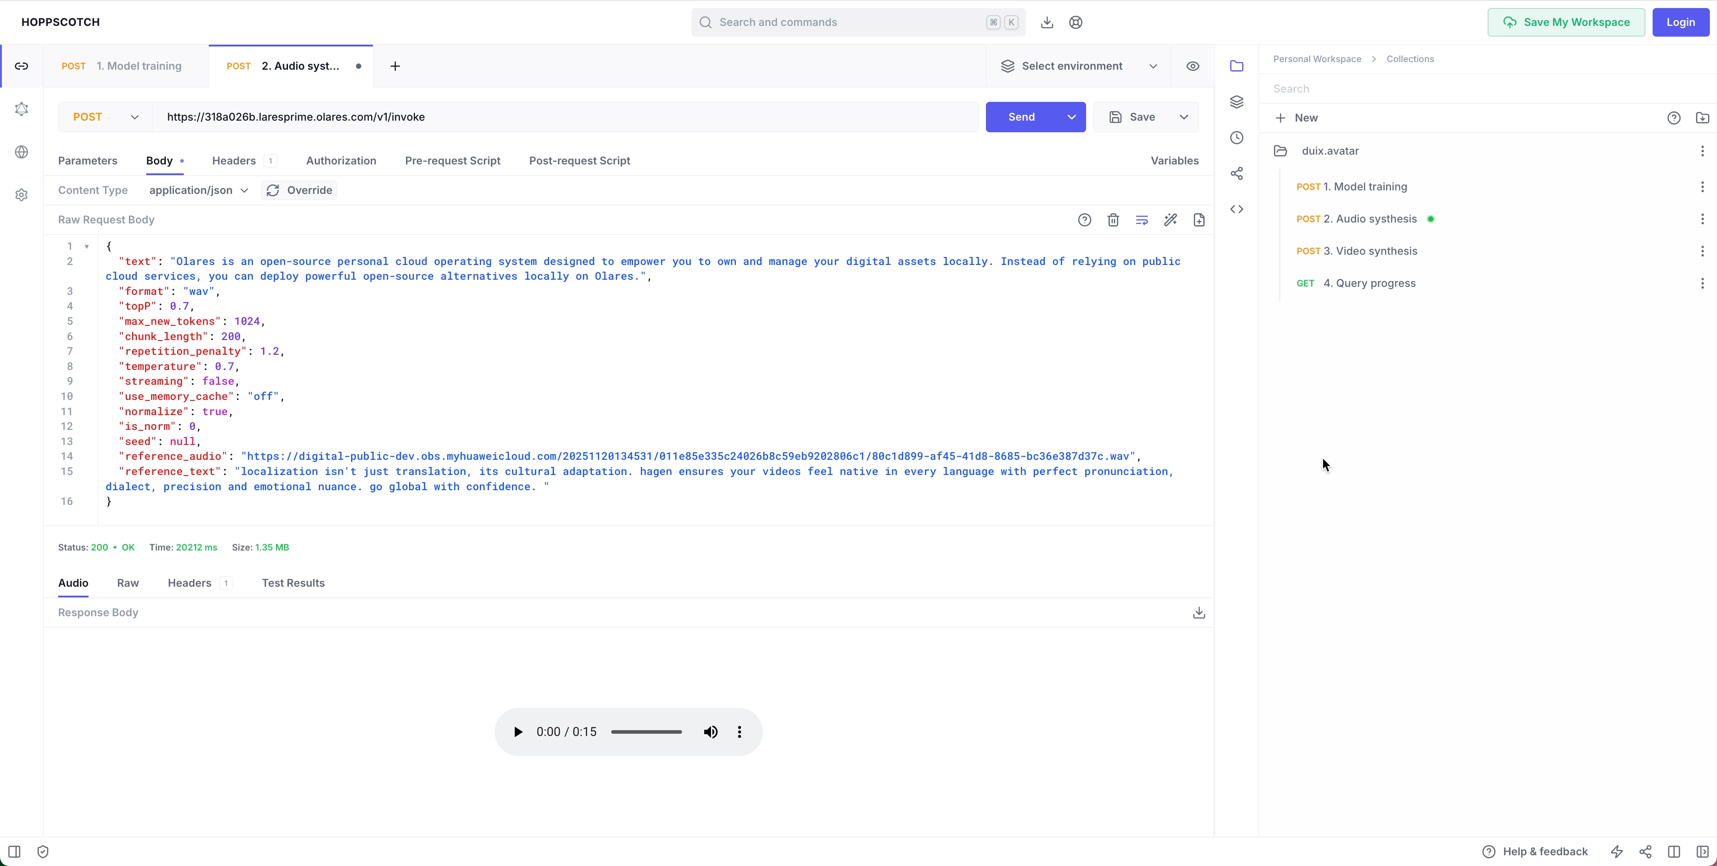1717x866 pixels.
Task: Open Settings from the left sidebar
Action: point(22,194)
